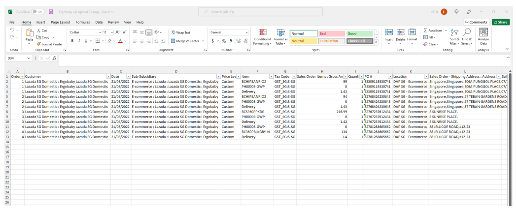
Task: Open the font size 11 dropdown
Action: click(x=112, y=32)
